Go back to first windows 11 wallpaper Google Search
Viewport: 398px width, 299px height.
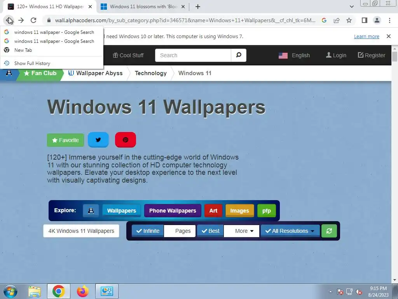(52, 32)
